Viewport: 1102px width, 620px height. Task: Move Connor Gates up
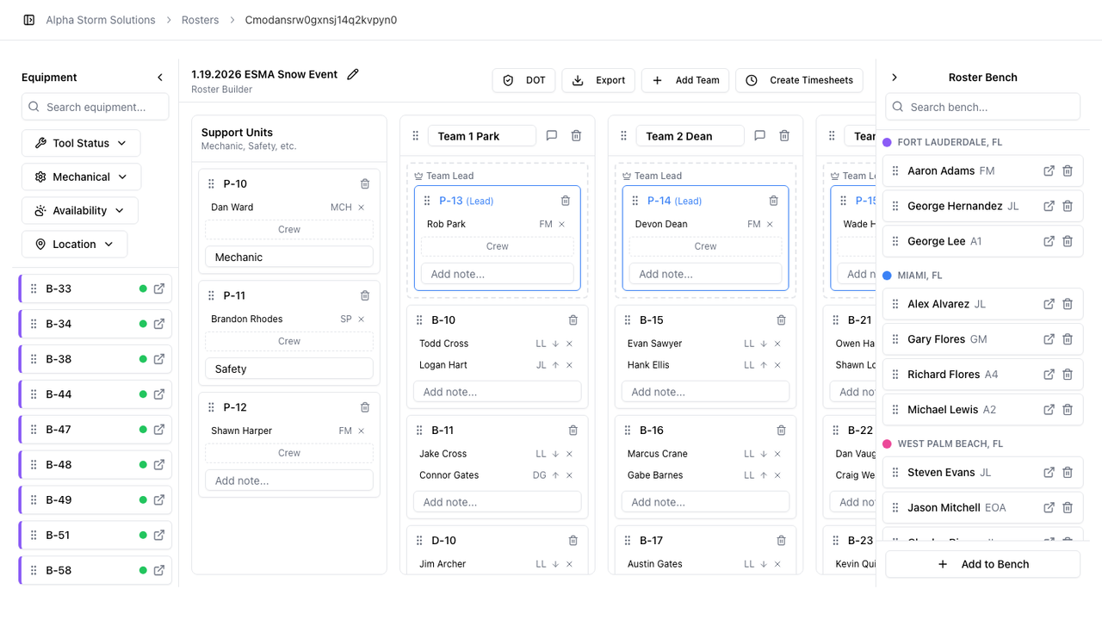(x=555, y=475)
